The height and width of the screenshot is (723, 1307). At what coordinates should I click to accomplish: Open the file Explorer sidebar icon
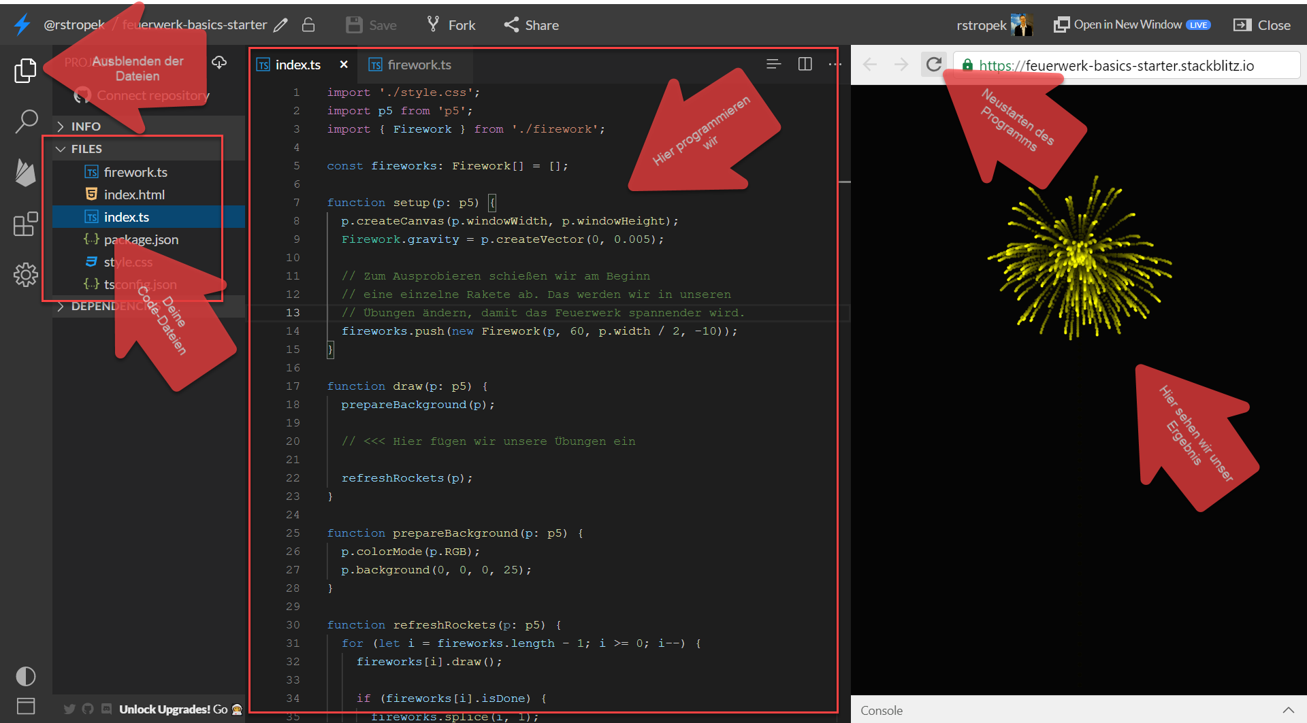click(x=25, y=70)
